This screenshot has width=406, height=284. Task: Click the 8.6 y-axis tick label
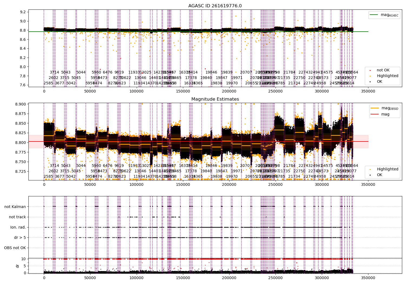[x=23, y=39]
